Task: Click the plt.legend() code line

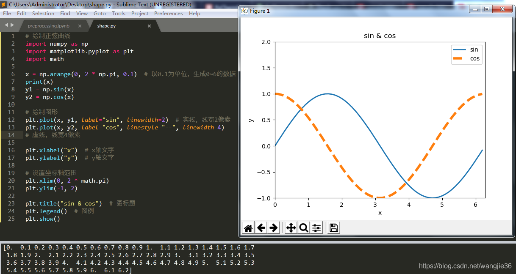Action: click(46, 211)
